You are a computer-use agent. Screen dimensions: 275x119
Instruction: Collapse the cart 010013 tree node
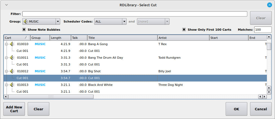6,85
